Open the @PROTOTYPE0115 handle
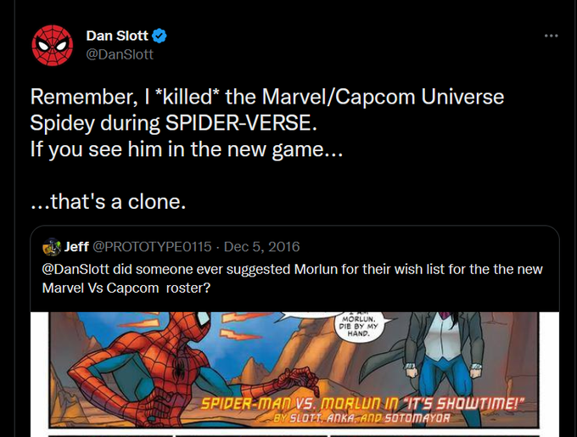 152,246
